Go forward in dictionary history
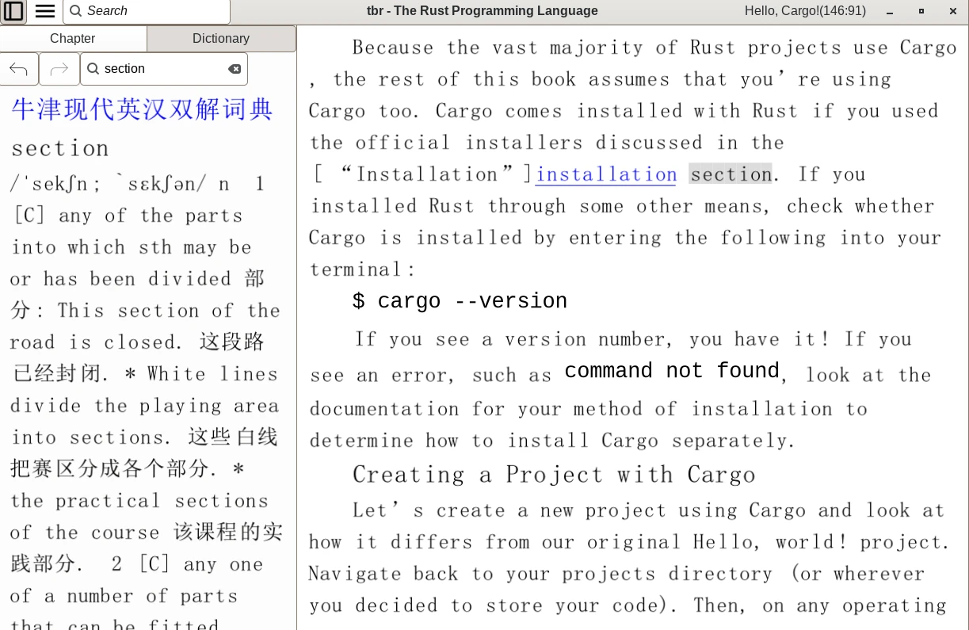Viewport: 969px width, 630px height. click(x=59, y=69)
